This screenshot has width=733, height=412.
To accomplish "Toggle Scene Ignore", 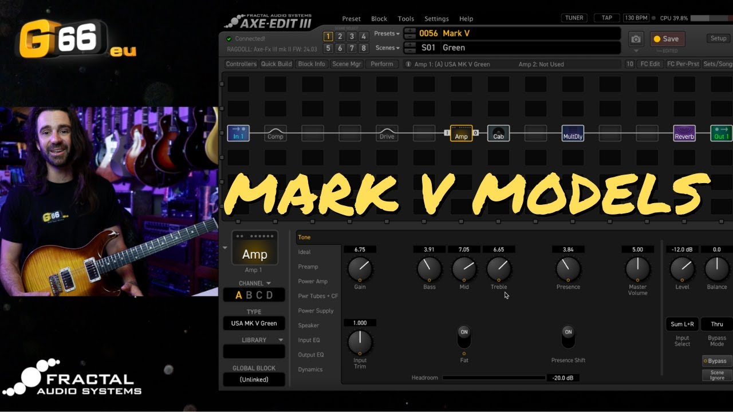I will coord(717,375).
